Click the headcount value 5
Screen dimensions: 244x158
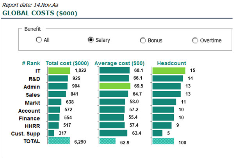point(168,133)
